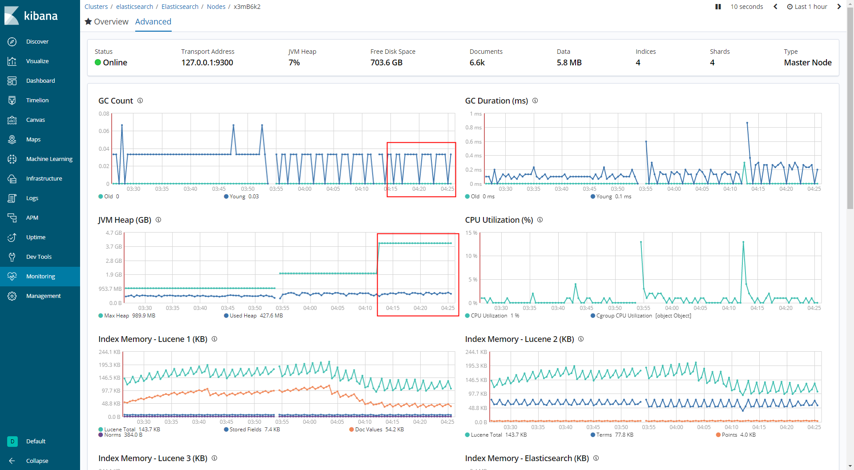Open the Last 1 hour time picker

click(x=807, y=7)
